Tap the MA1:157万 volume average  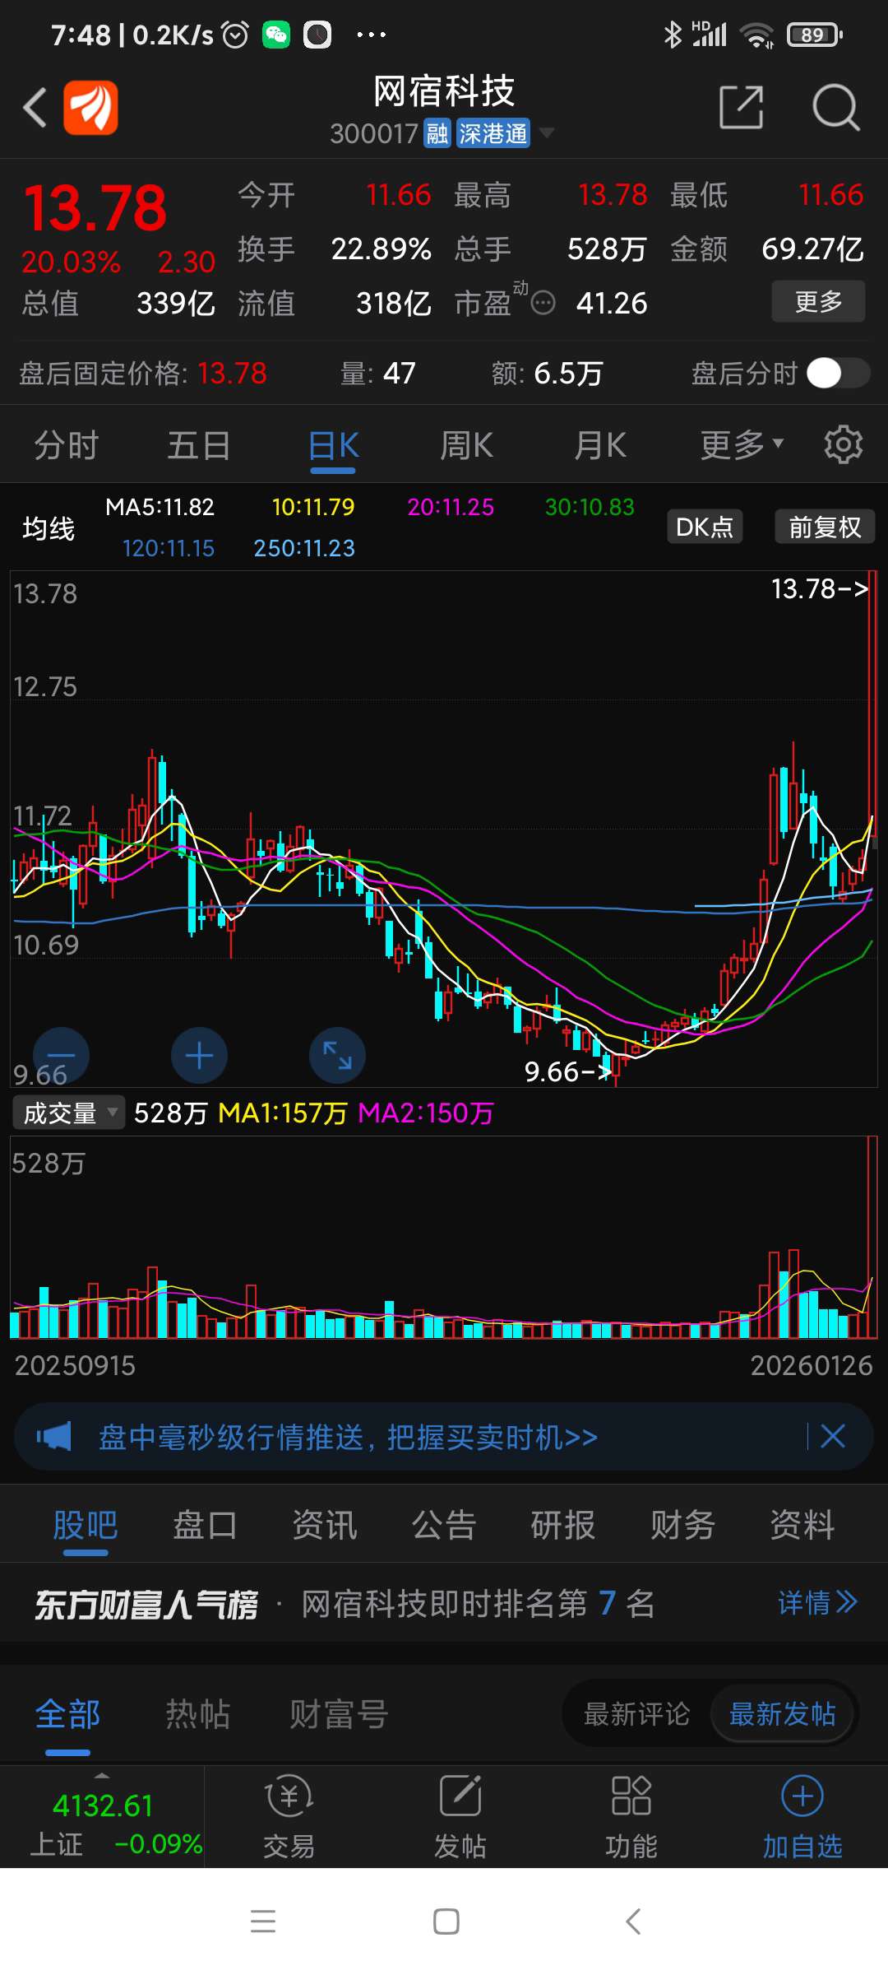[x=283, y=1113]
